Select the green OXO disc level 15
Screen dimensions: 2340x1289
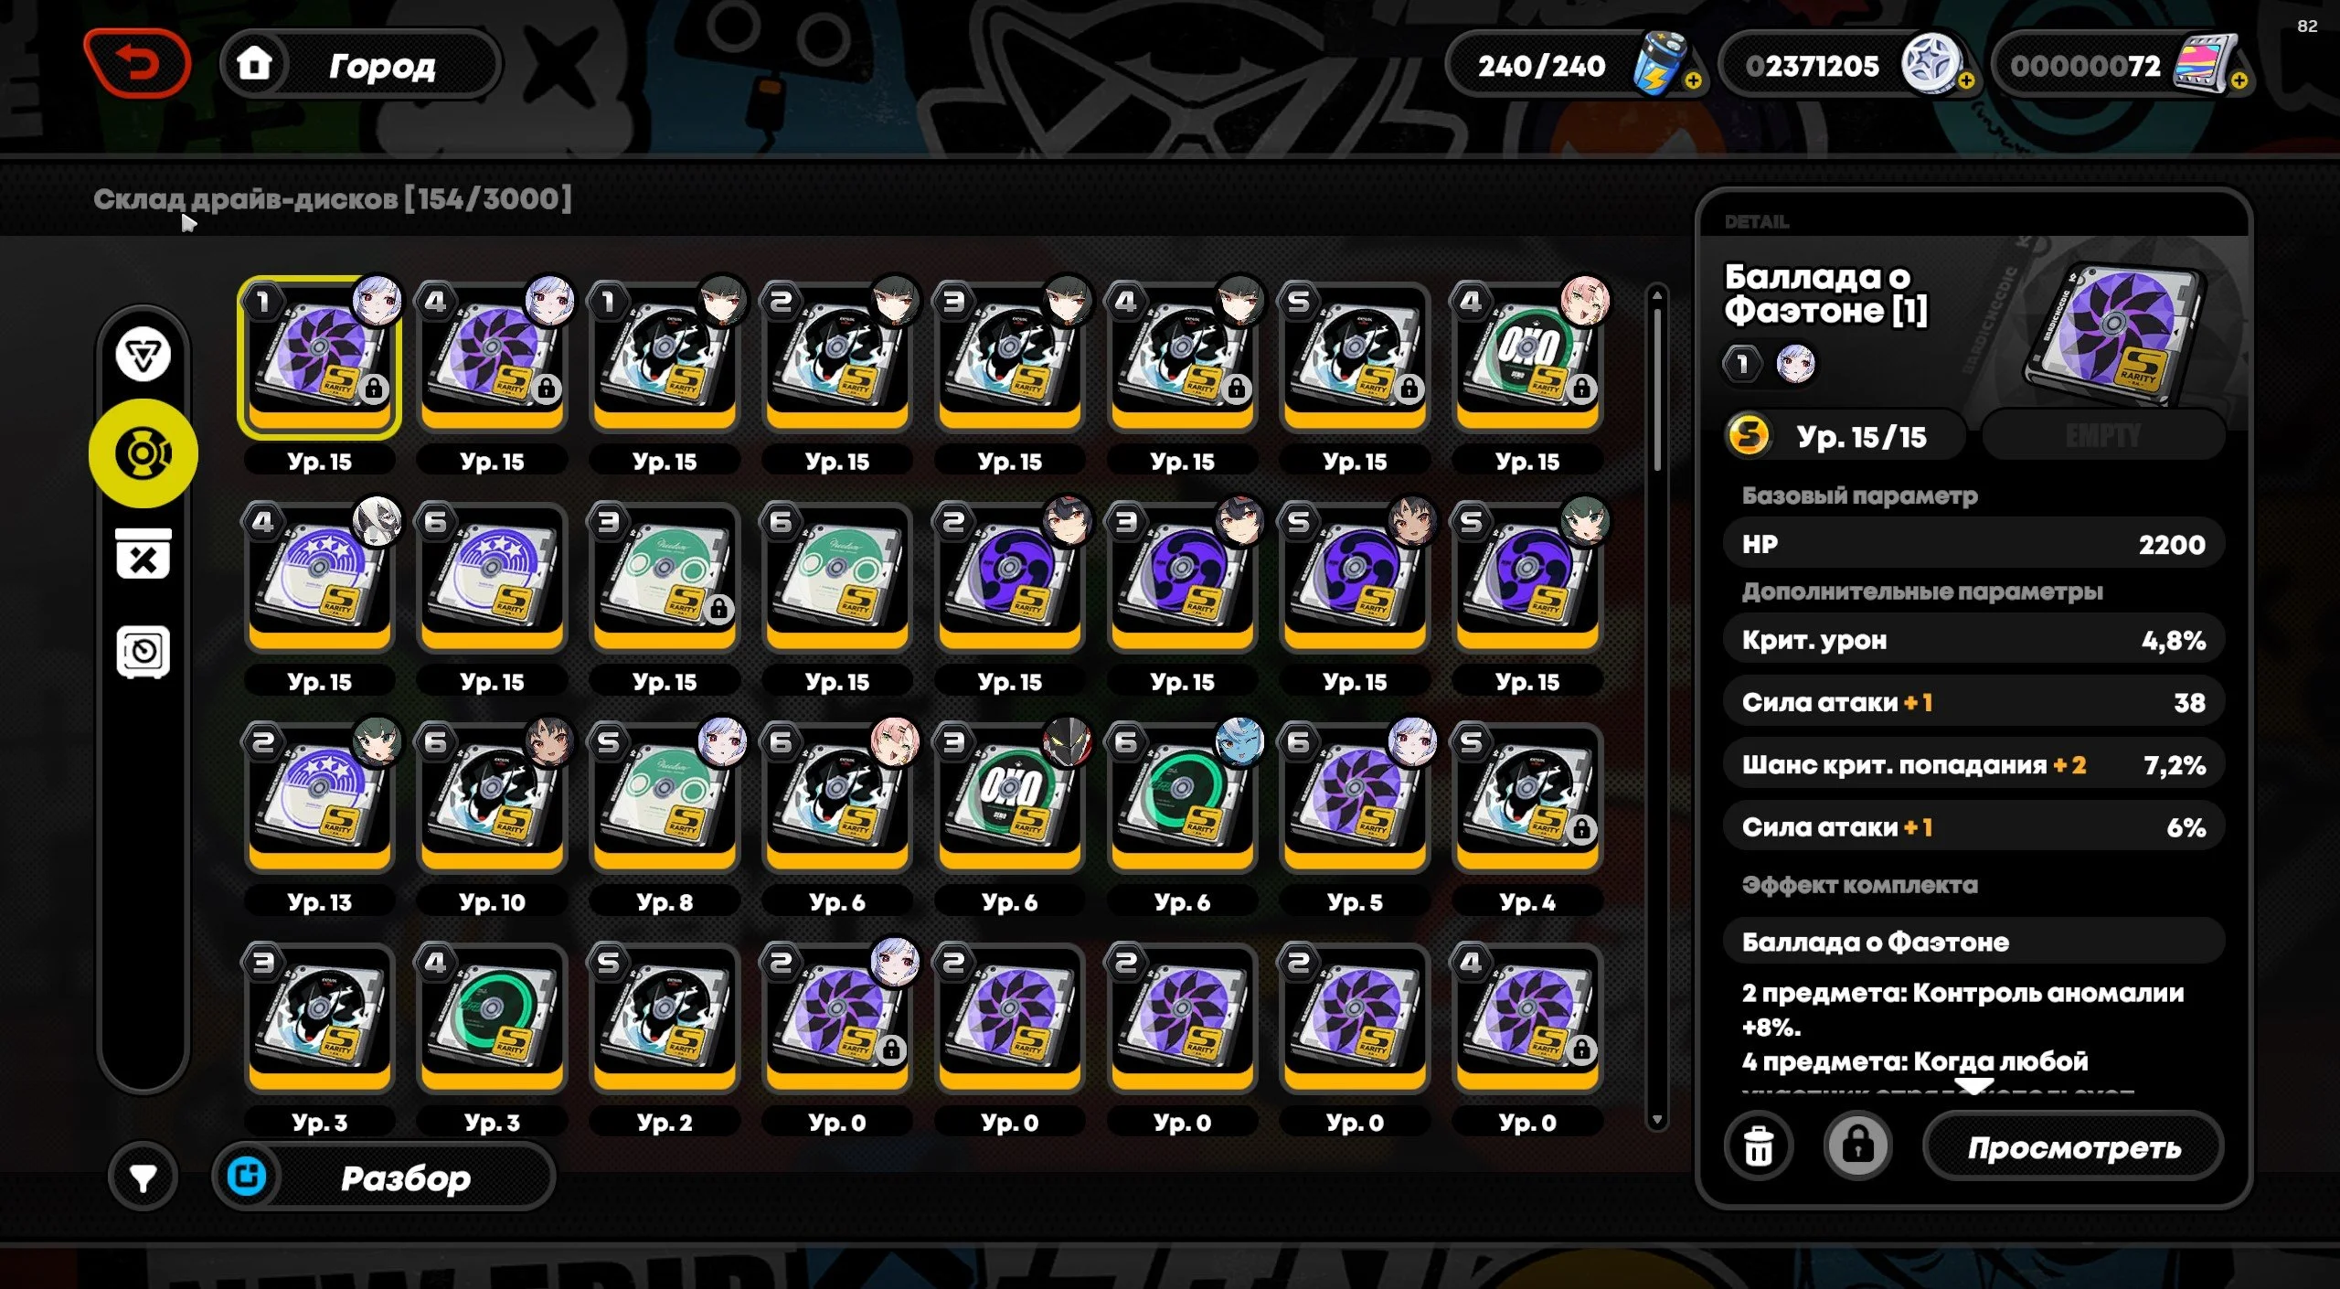(x=1526, y=358)
